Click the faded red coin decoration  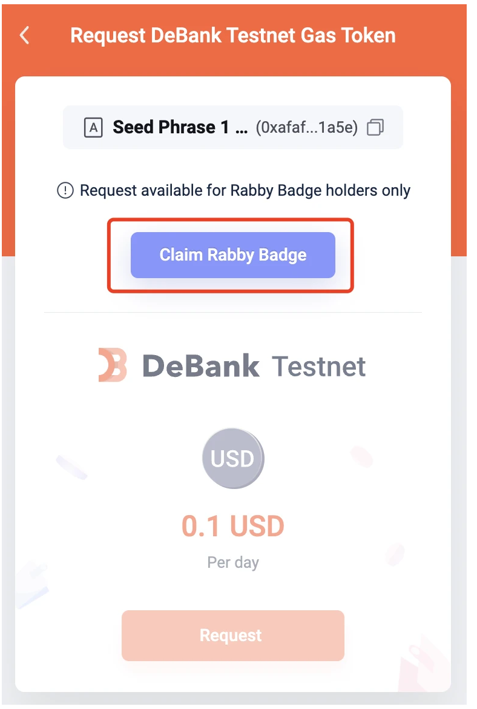[x=362, y=457]
